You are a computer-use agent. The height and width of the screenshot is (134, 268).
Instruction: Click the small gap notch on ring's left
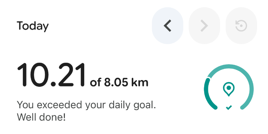pyautogui.click(x=209, y=78)
